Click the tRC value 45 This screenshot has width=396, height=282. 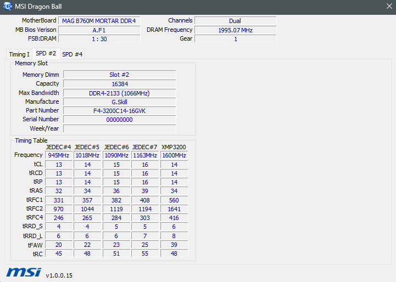pos(59,253)
